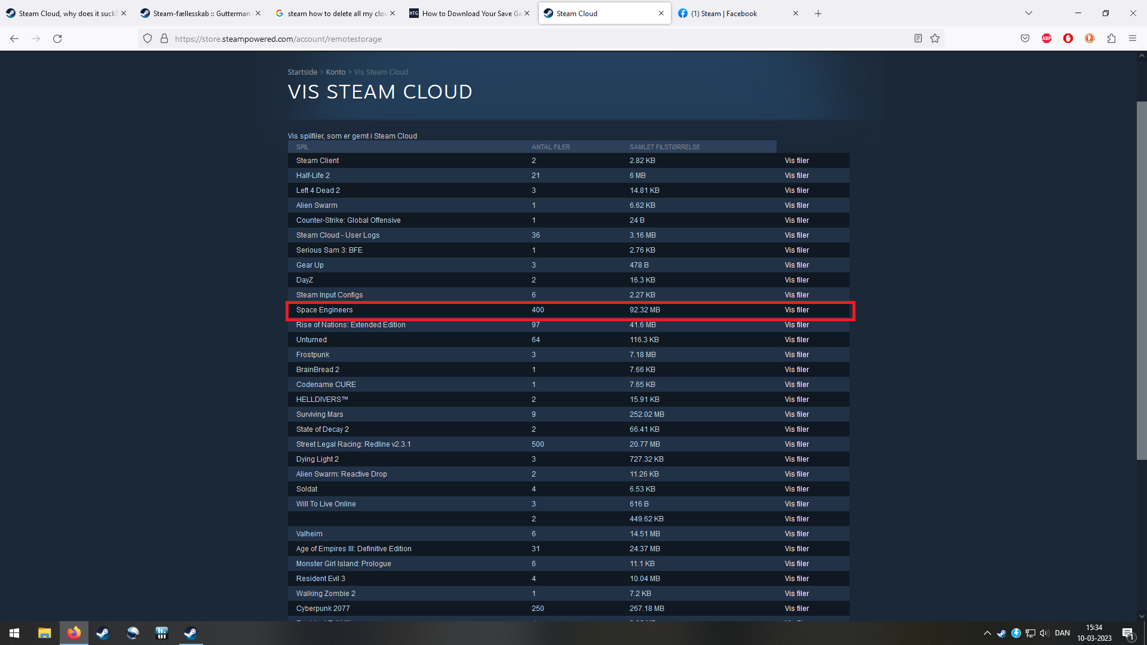Click the Firefox reload page icon
The image size is (1147, 645).
[57, 39]
